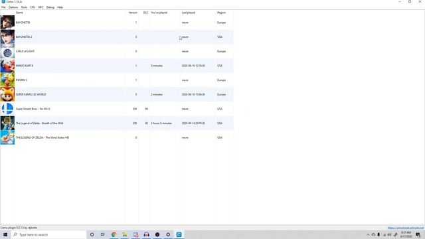
Task: Sort list by DLC column header
Action: pos(145,13)
